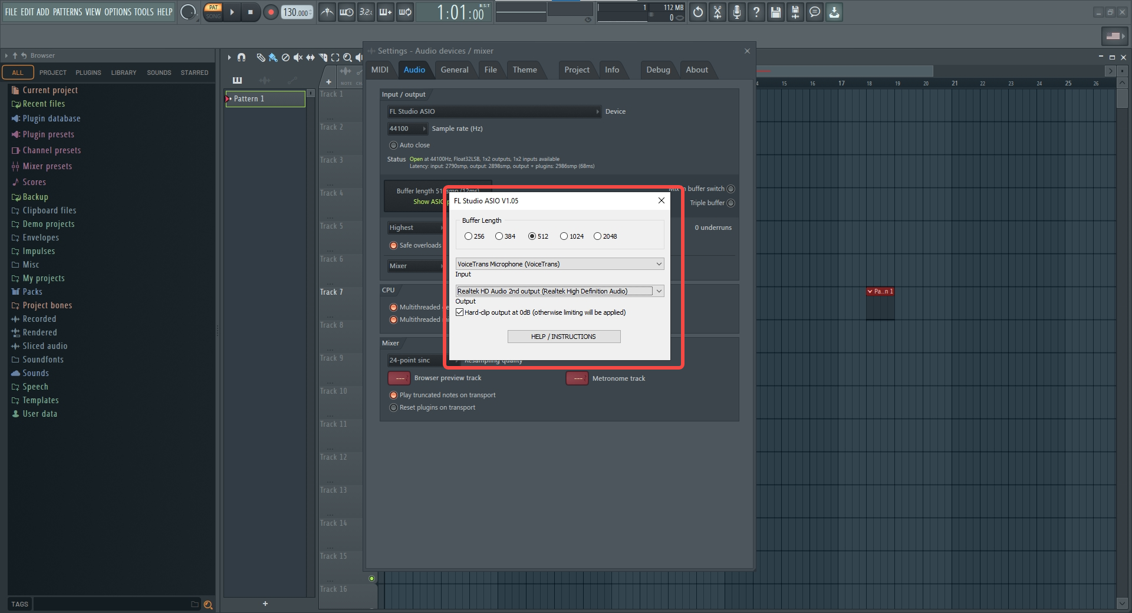Select the paint brush tool
The height and width of the screenshot is (613, 1132).
[273, 57]
